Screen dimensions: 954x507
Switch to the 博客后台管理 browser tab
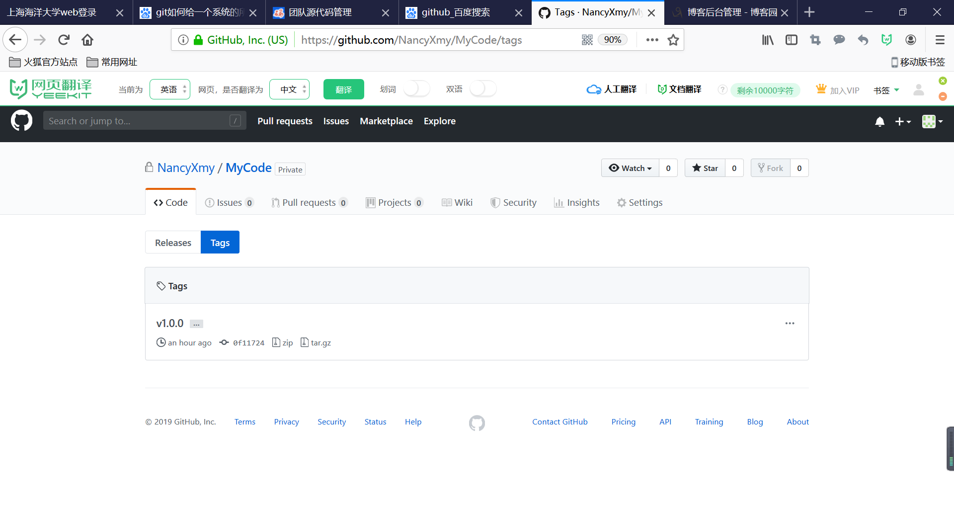[730, 12]
